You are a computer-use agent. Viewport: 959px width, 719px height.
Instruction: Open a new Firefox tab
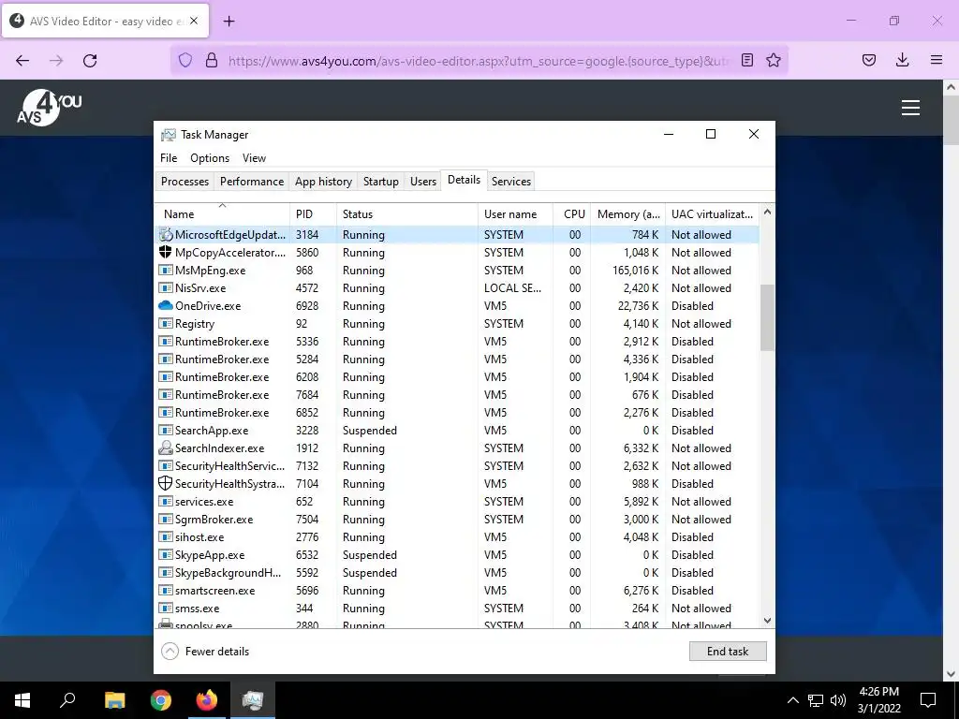(x=229, y=22)
